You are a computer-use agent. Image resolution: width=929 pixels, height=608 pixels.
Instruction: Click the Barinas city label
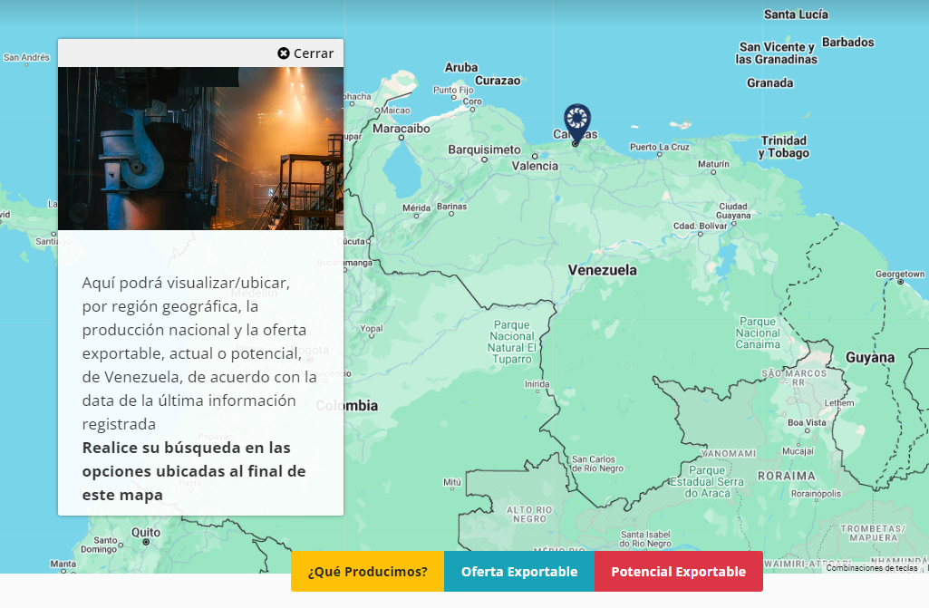click(451, 207)
